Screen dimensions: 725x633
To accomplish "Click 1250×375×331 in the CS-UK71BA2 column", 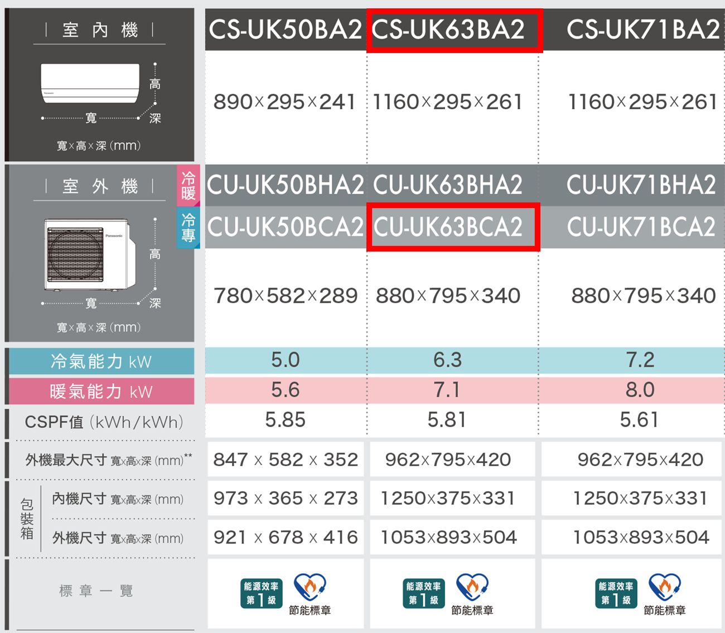I will pos(641,498).
